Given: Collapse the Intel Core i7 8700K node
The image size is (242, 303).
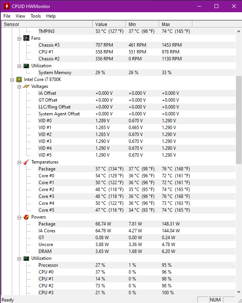Looking at the screenshot, I should [12, 79].
